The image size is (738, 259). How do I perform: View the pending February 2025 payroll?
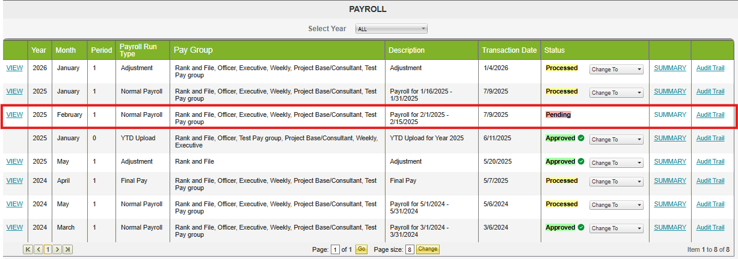tap(14, 115)
